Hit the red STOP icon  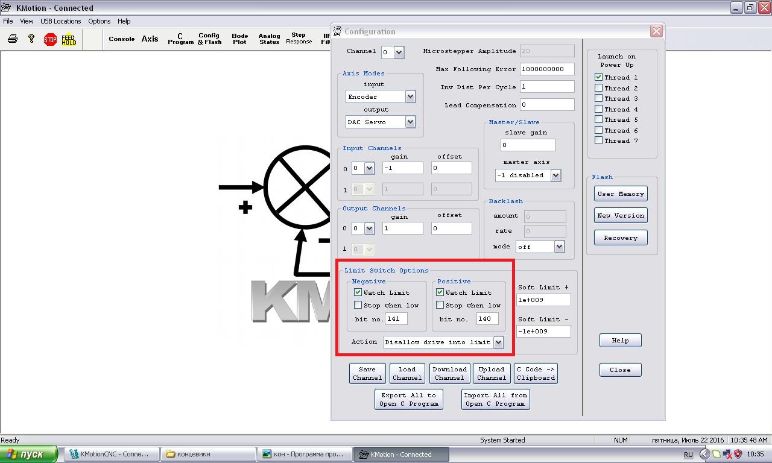point(50,40)
